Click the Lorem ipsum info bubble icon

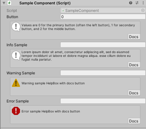click(x=16, y=56)
